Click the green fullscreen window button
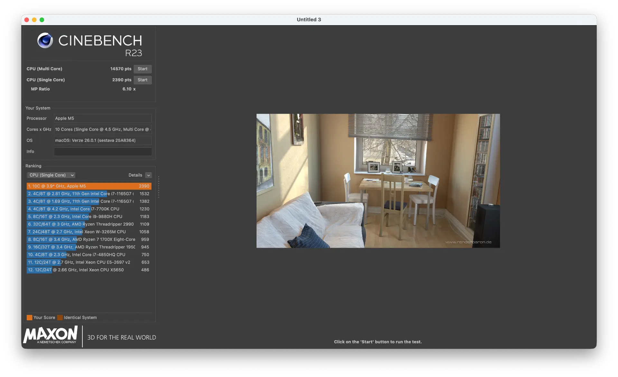This screenshot has width=618, height=377. 42,20
